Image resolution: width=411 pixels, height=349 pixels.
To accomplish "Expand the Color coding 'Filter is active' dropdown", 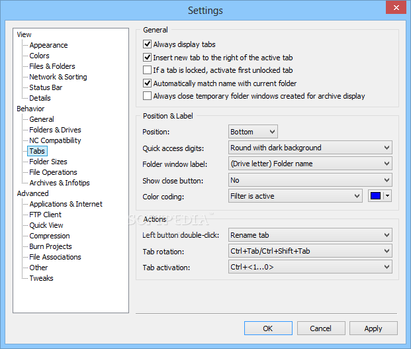I will click(295, 196).
